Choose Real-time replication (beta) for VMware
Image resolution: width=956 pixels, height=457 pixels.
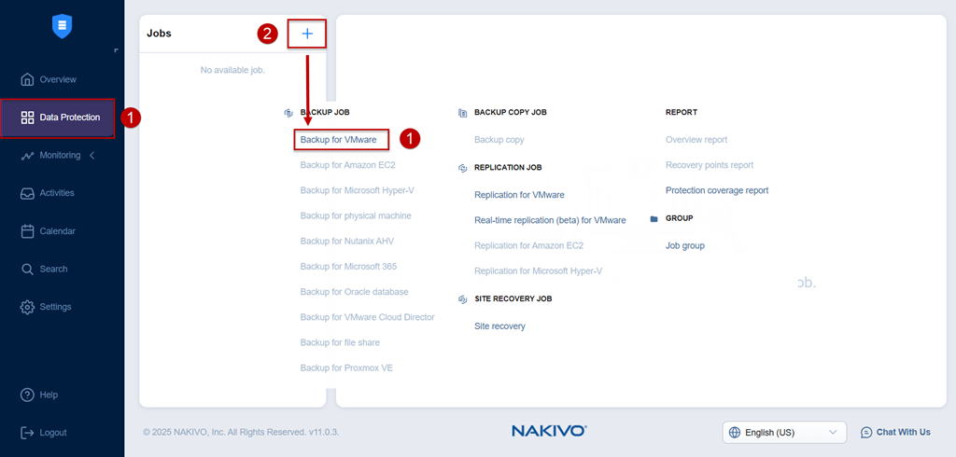550,220
